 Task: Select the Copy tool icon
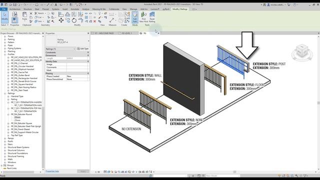[67, 20]
